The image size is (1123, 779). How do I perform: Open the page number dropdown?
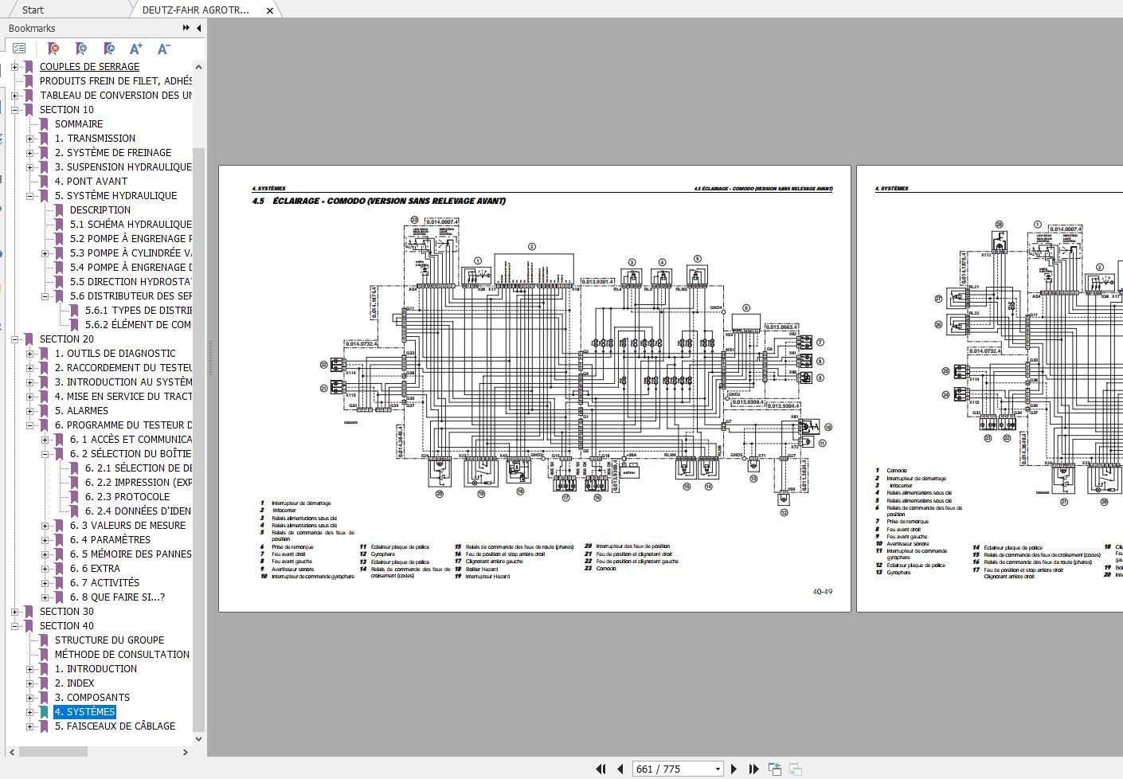click(x=718, y=769)
